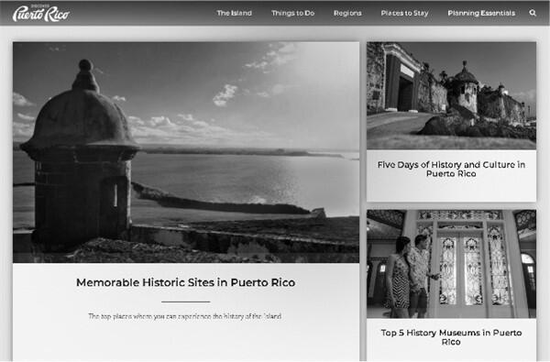Open Memorable Historic Sites in Puerto Rico headline

[x=185, y=282]
